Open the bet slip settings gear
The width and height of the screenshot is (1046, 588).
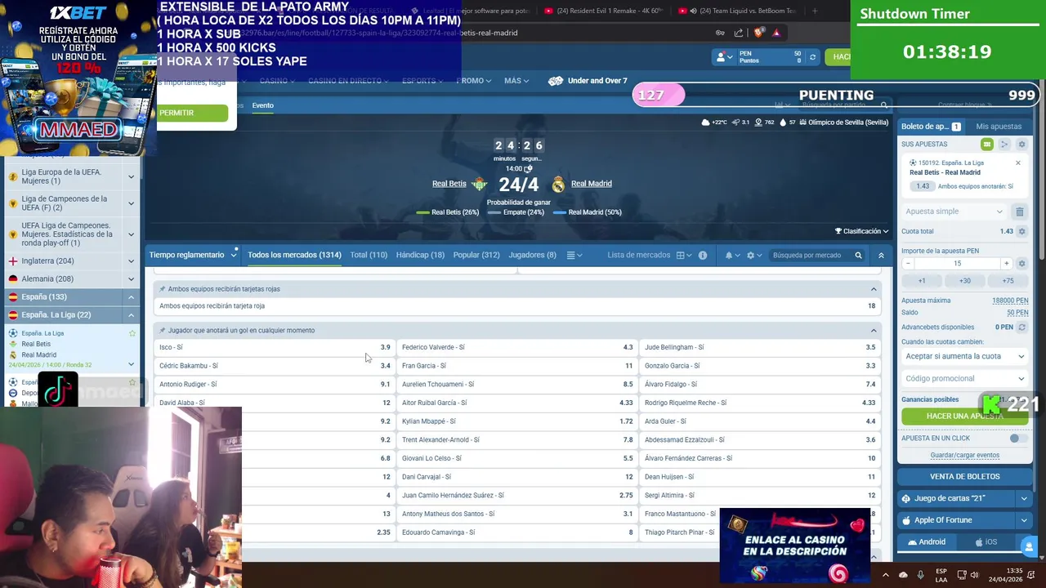point(1021,145)
